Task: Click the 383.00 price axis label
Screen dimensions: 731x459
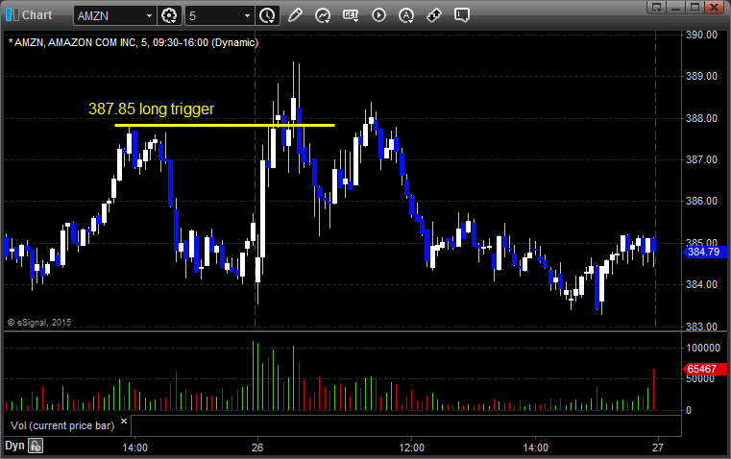Action: (x=701, y=326)
